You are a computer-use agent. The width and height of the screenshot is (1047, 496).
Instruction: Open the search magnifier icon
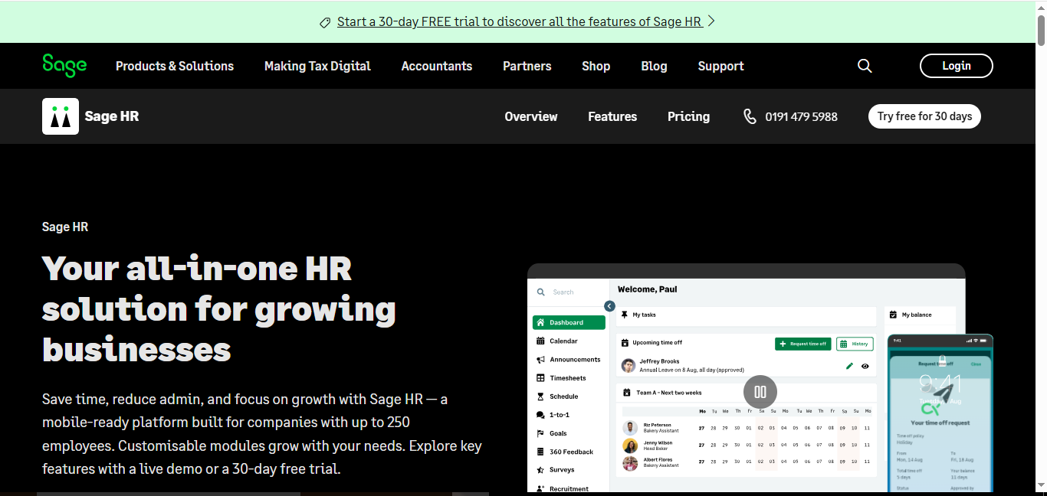coord(865,66)
